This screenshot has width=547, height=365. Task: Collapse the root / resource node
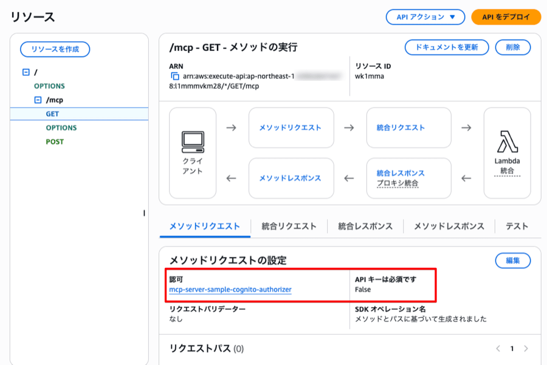click(26, 72)
